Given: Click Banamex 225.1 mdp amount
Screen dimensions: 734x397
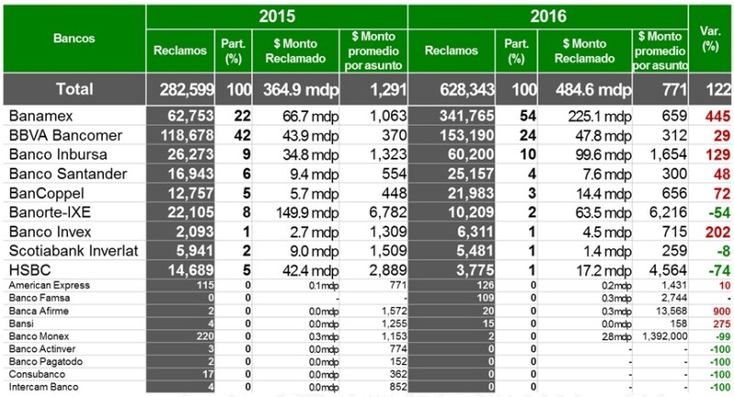Looking at the screenshot, I should point(600,116).
